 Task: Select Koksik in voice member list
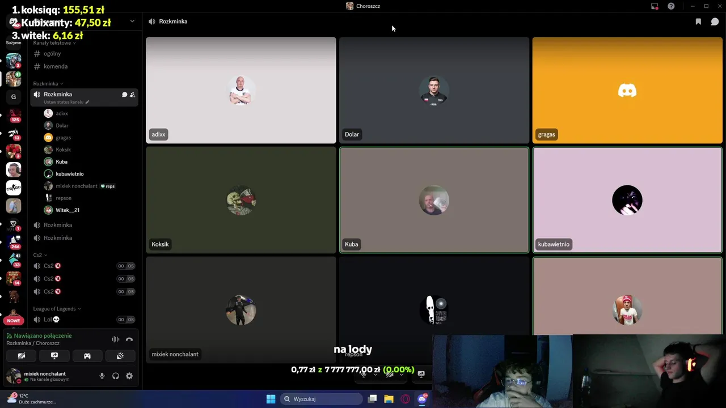click(x=90, y=150)
